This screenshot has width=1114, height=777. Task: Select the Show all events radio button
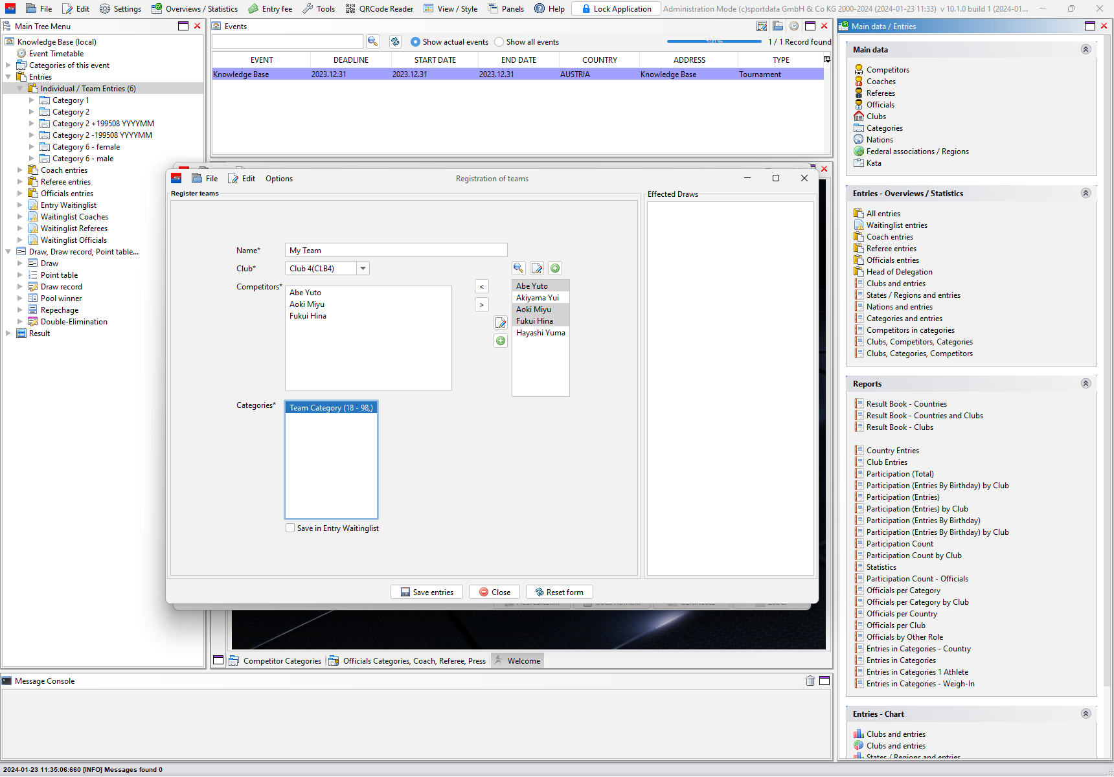pyautogui.click(x=499, y=41)
